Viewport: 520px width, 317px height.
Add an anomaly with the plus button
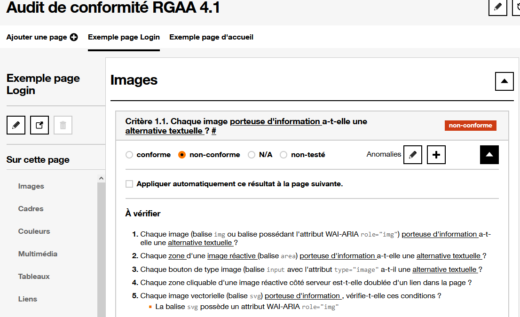tap(436, 155)
